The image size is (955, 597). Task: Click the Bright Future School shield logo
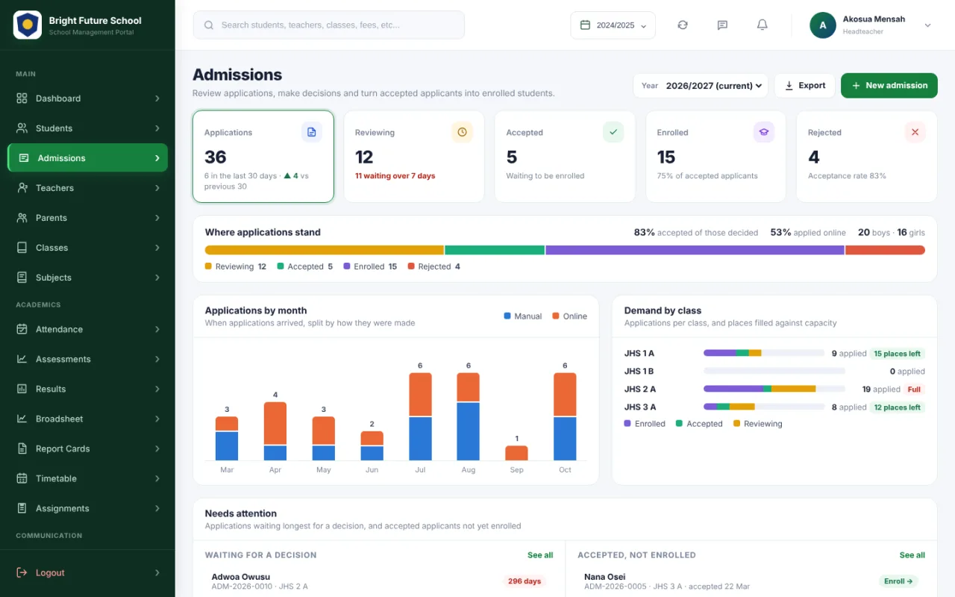[28, 25]
